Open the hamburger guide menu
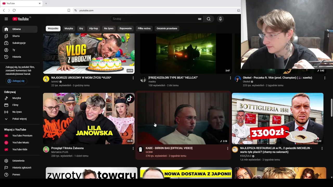 6,19
